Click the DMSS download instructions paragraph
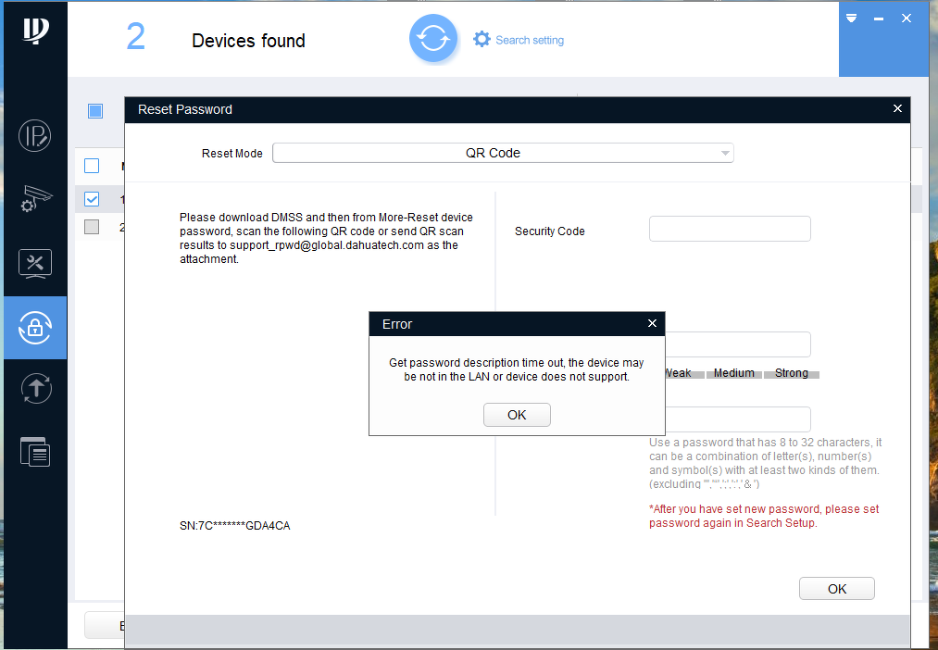This screenshot has height=650, width=938. 326,238
